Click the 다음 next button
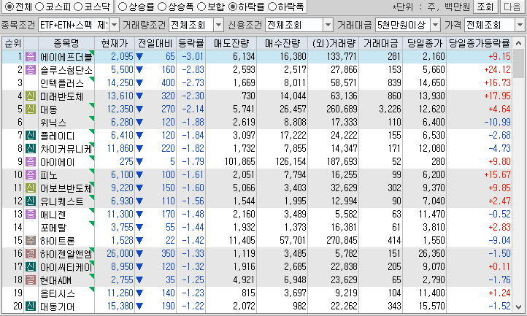The width and height of the screenshot is (527, 316). point(512,7)
